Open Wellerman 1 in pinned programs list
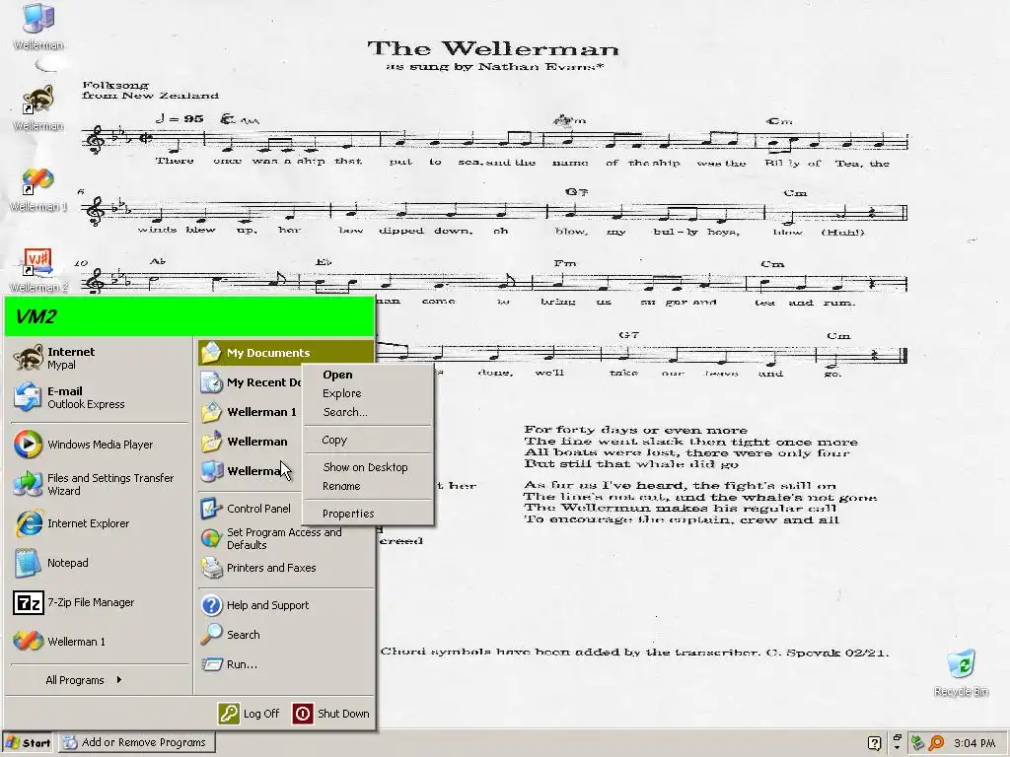 point(100,641)
